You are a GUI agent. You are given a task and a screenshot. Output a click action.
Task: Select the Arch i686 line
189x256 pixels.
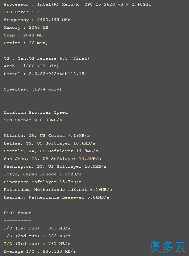[31, 66]
